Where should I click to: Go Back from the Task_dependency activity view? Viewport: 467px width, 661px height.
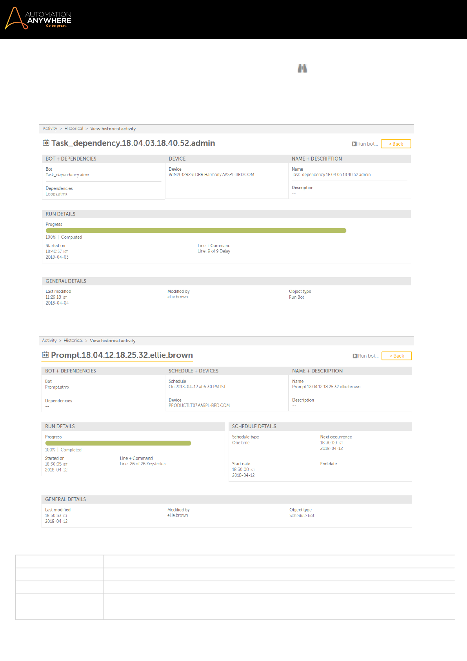[396, 144]
